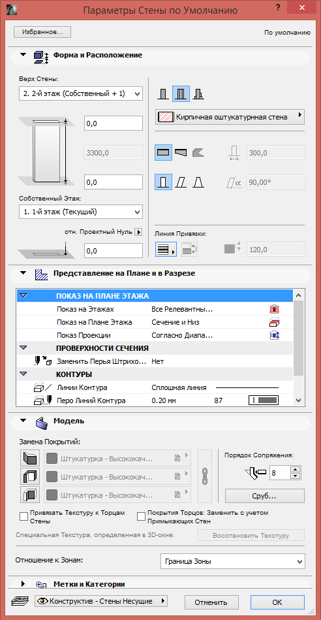Image resolution: width=321 pixels, height=620 pixels.
Task: Toggle the outer face surface override button
Action: point(30,459)
